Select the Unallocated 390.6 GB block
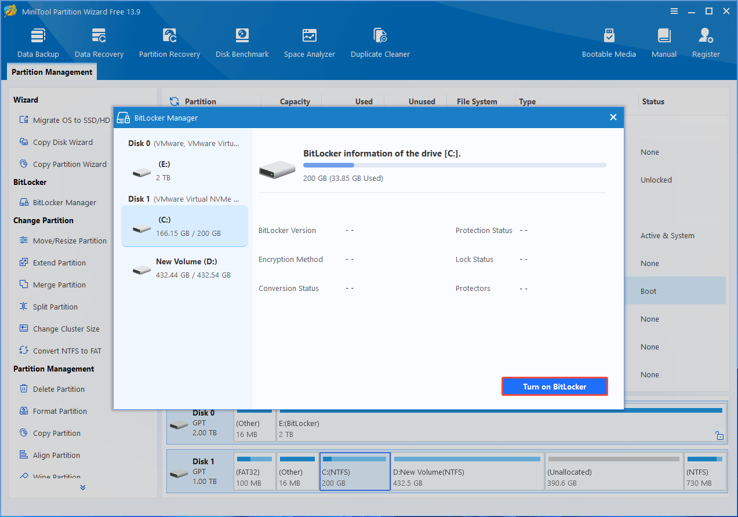The width and height of the screenshot is (738, 517). [614, 471]
